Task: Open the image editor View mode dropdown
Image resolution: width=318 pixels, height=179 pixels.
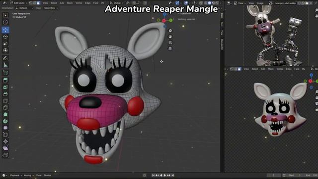Action: point(239,3)
